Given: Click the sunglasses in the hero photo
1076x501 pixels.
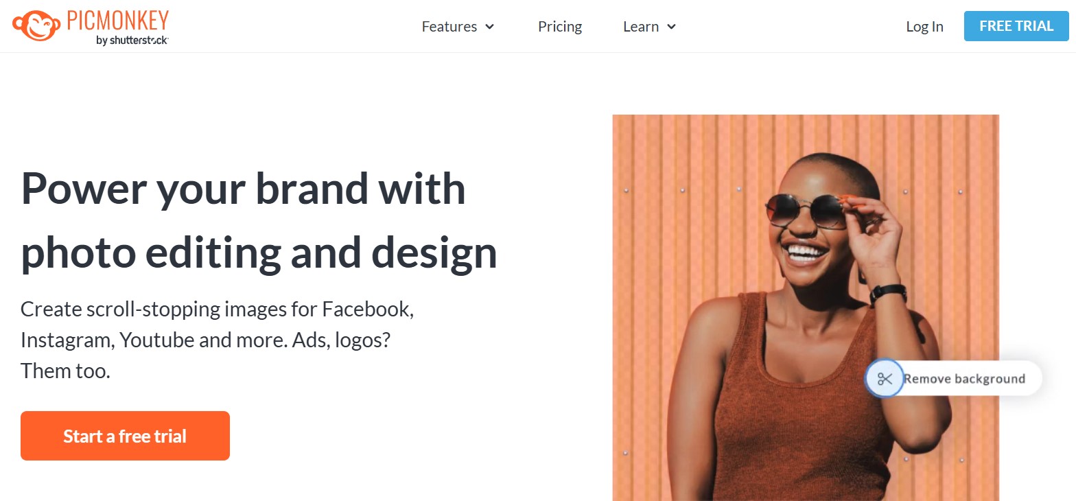Looking at the screenshot, I should 806,209.
